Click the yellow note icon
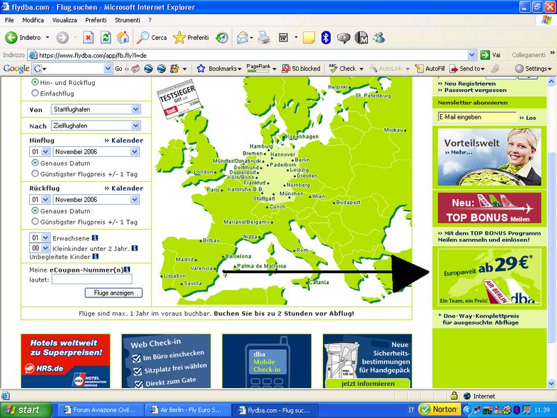The height and width of the screenshot is (418, 557). 308,38
